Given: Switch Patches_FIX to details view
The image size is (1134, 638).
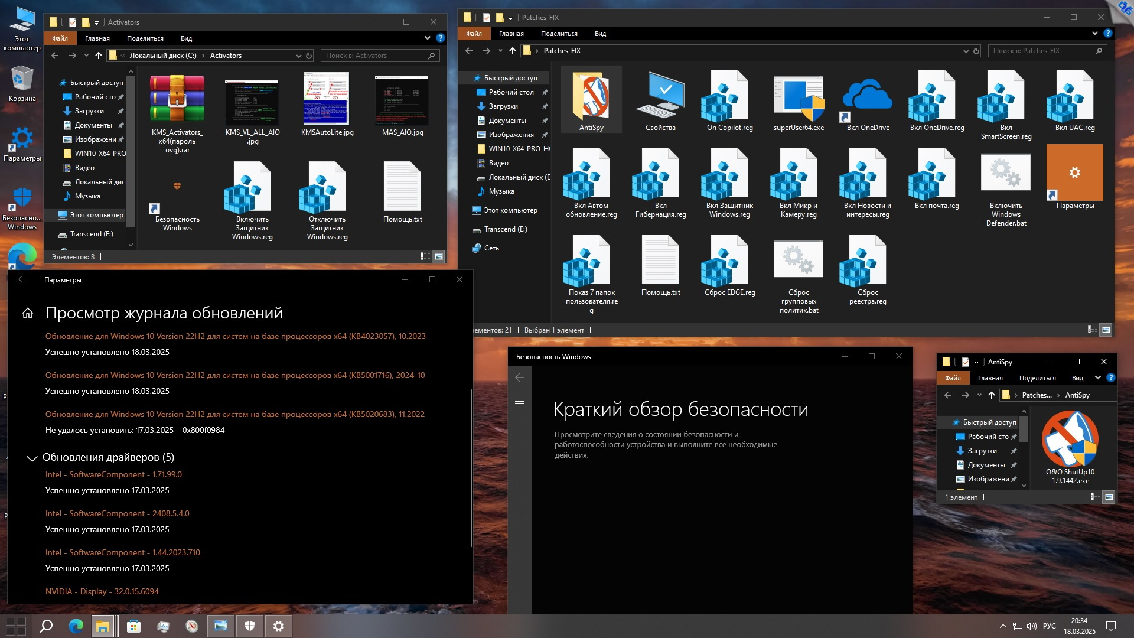Looking at the screenshot, I should click(x=1093, y=330).
